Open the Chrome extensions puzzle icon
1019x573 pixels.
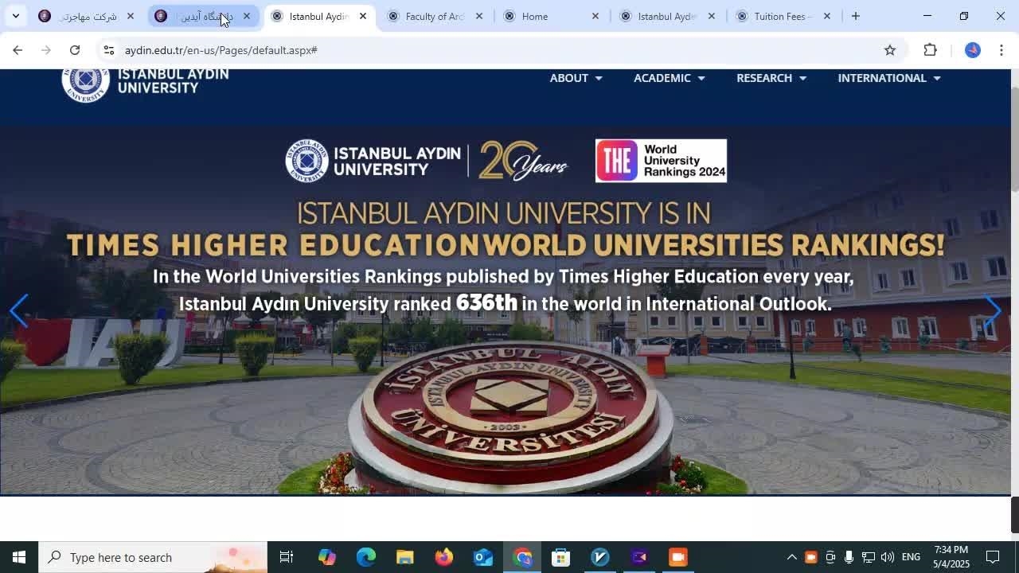click(x=930, y=50)
